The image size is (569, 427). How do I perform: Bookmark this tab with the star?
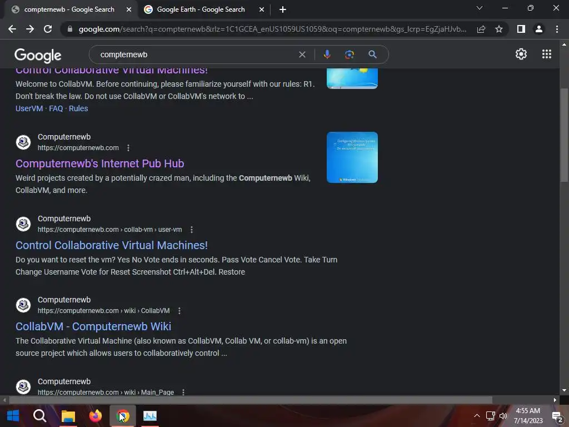499,29
